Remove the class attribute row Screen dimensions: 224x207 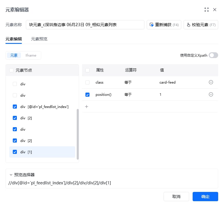[x=211, y=82]
